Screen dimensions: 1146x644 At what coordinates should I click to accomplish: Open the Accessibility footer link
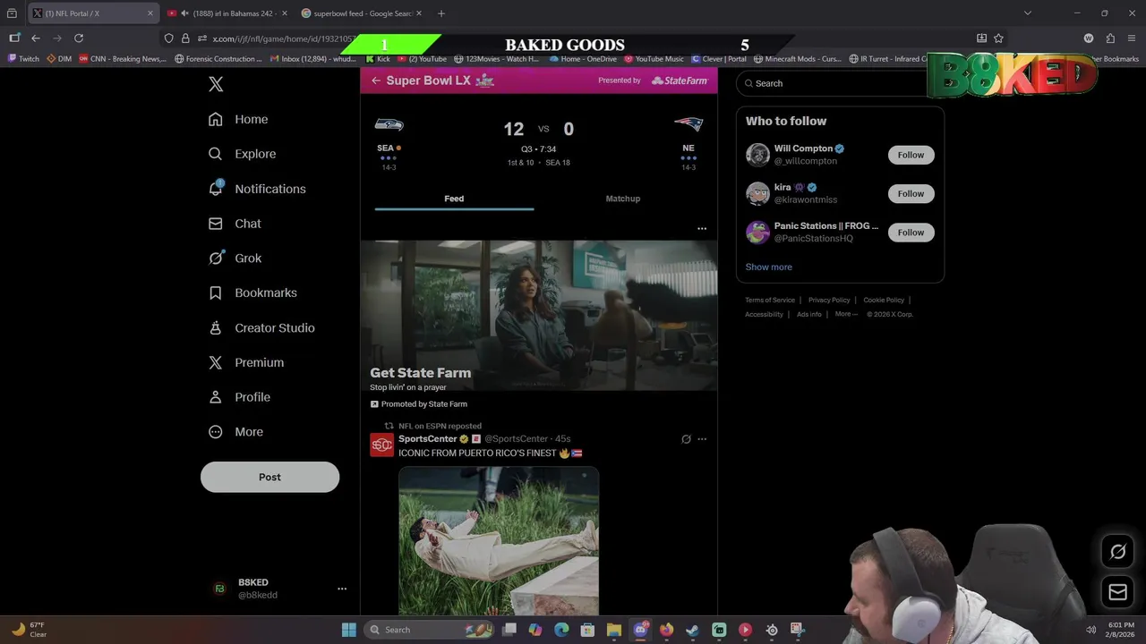point(764,314)
